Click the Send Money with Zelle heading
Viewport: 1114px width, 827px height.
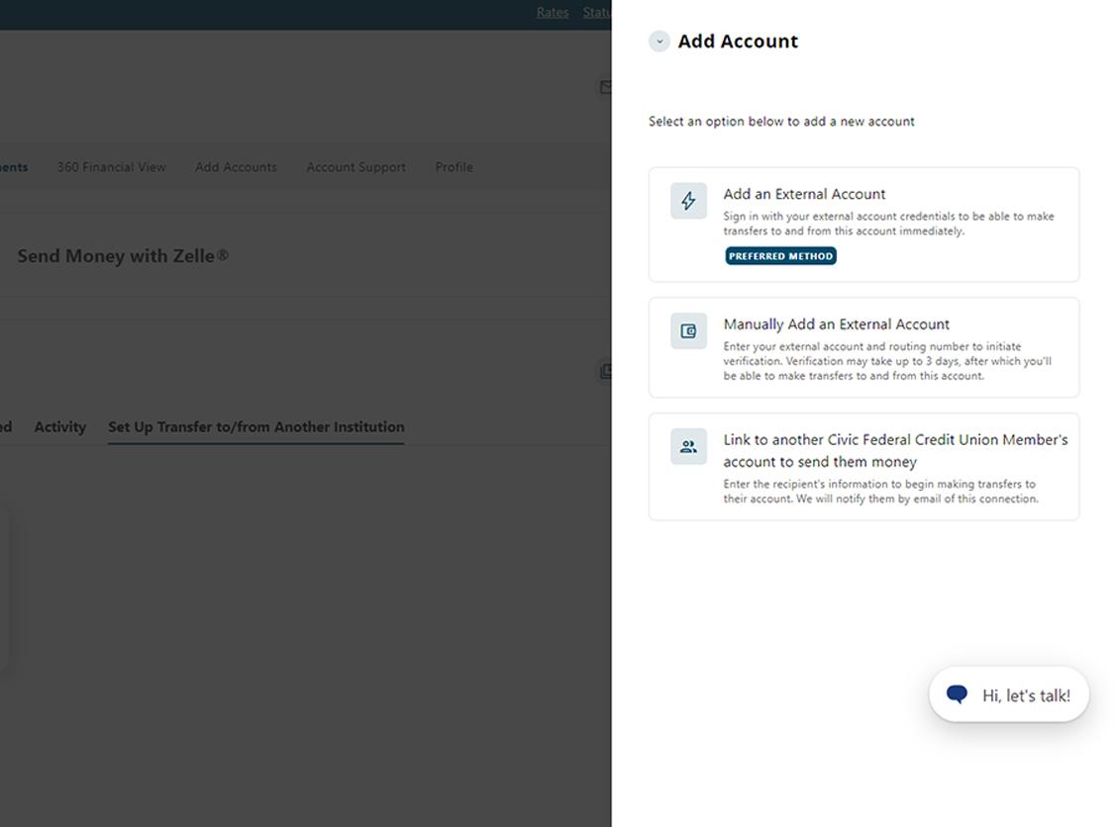tap(123, 256)
